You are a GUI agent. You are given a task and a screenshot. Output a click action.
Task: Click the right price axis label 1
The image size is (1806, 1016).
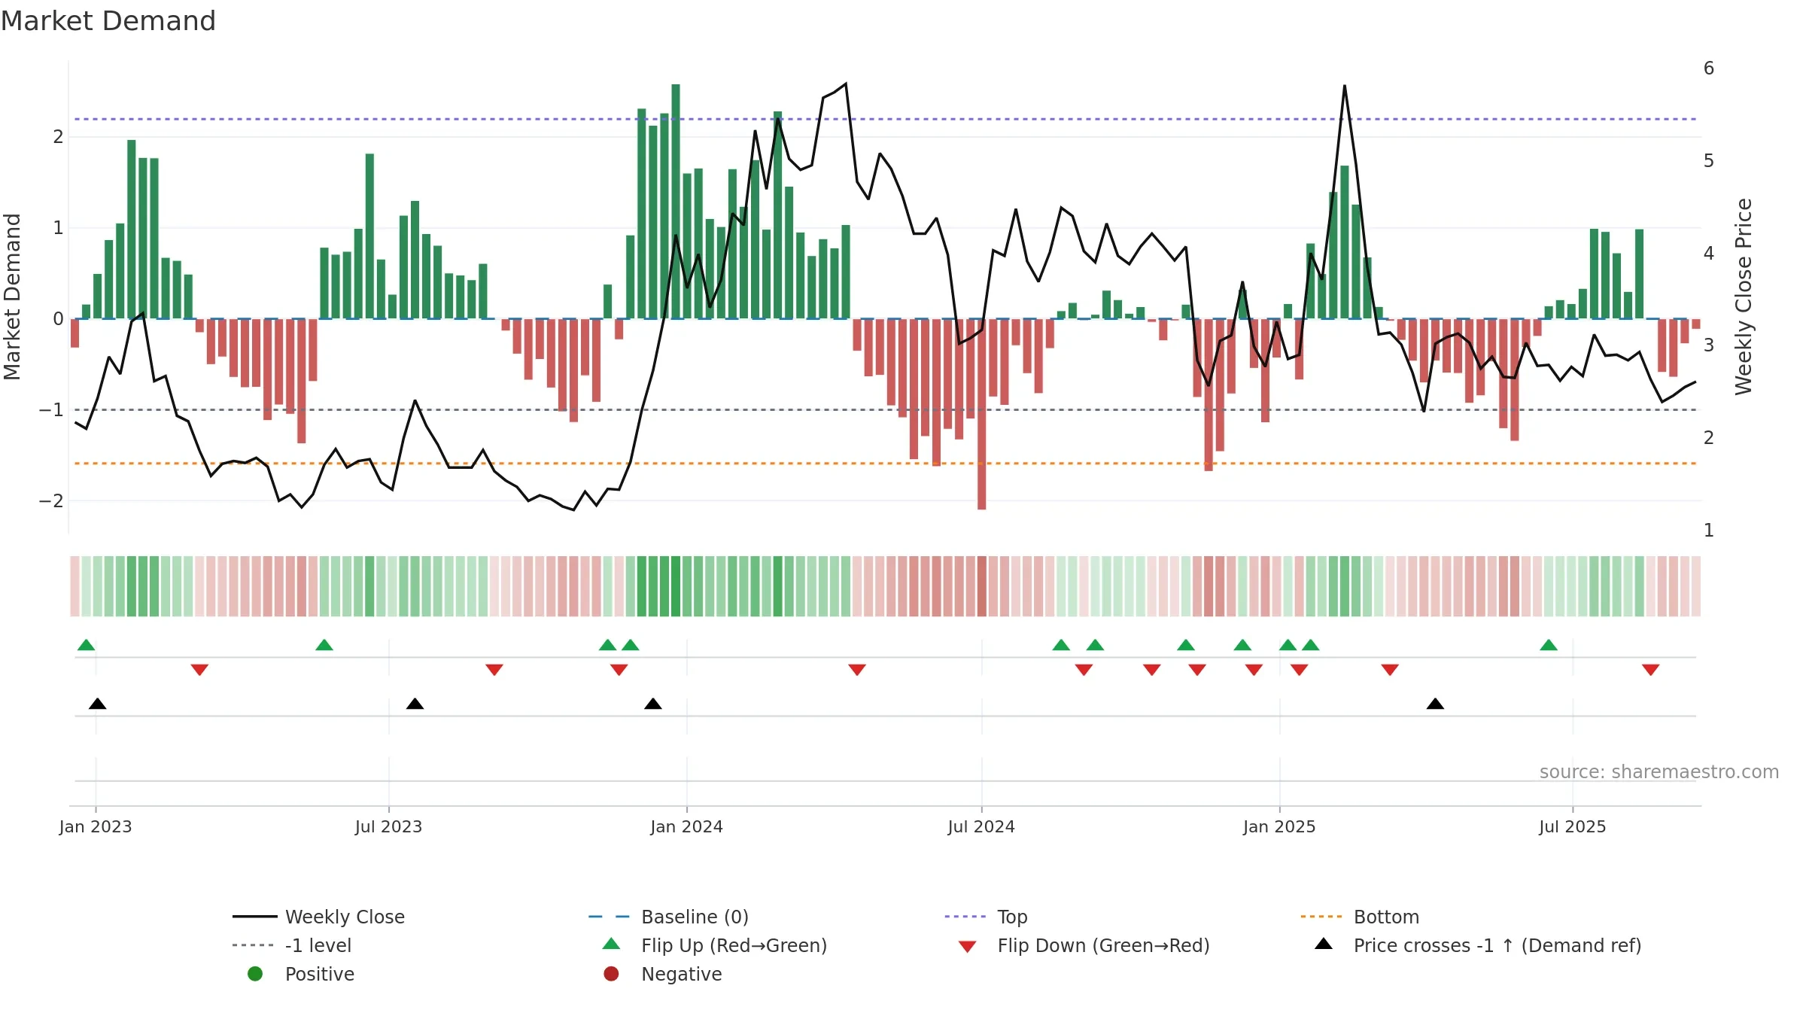pos(1709,531)
